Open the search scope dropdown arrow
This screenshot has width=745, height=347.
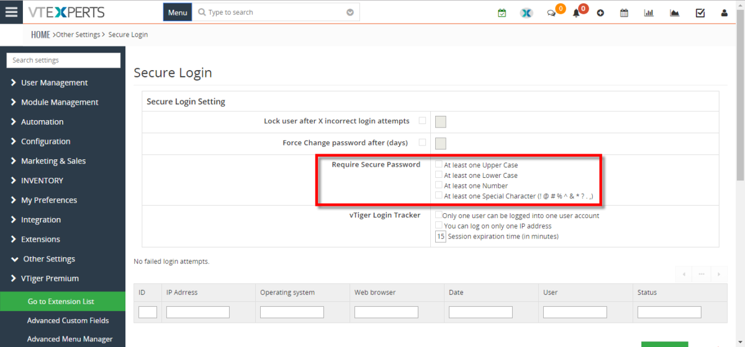350,12
